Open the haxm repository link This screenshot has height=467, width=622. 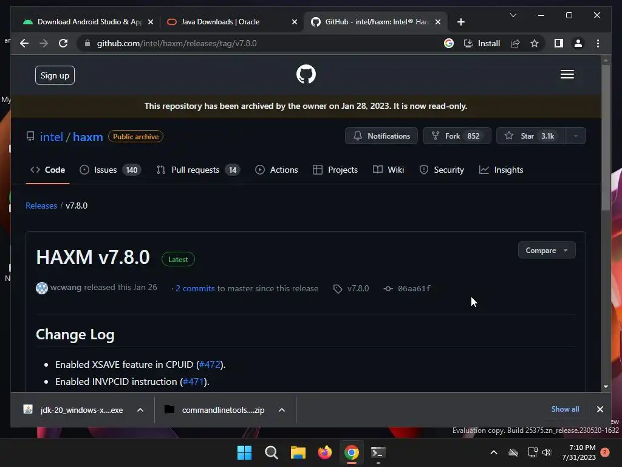[x=87, y=137]
